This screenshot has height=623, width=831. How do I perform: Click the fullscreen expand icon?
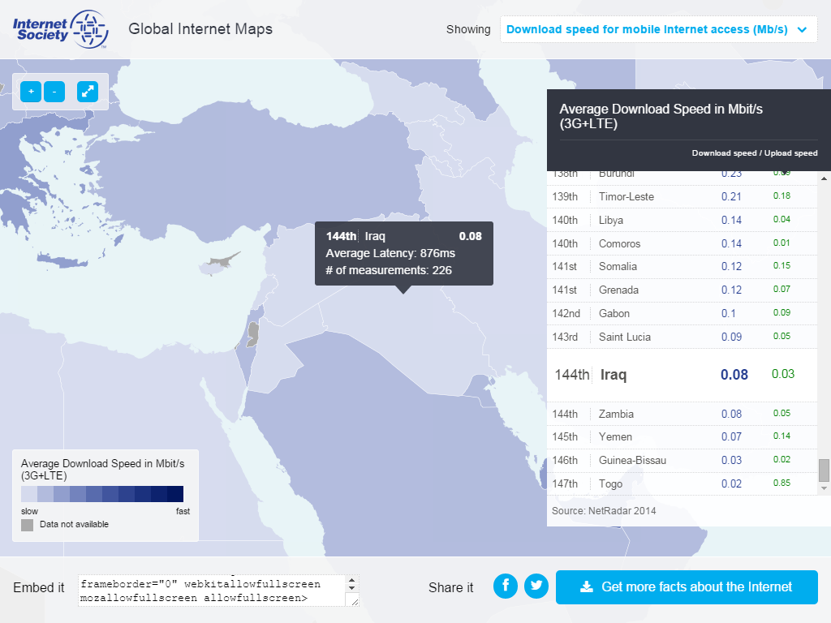click(88, 92)
